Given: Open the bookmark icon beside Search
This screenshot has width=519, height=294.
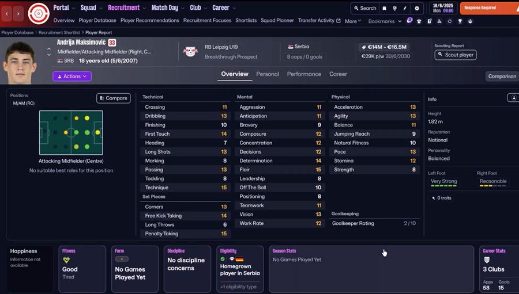Looking at the screenshot, I should pos(385,9).
